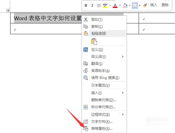Viewport: 175px width, 133px height.
Task: Click the 删除 button in mini toolbar
Action: pos(165,5)
